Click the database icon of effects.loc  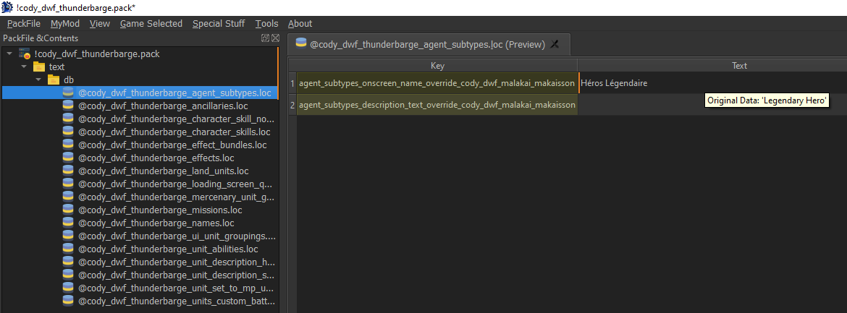pyautogui.click(x=67, y=158)
